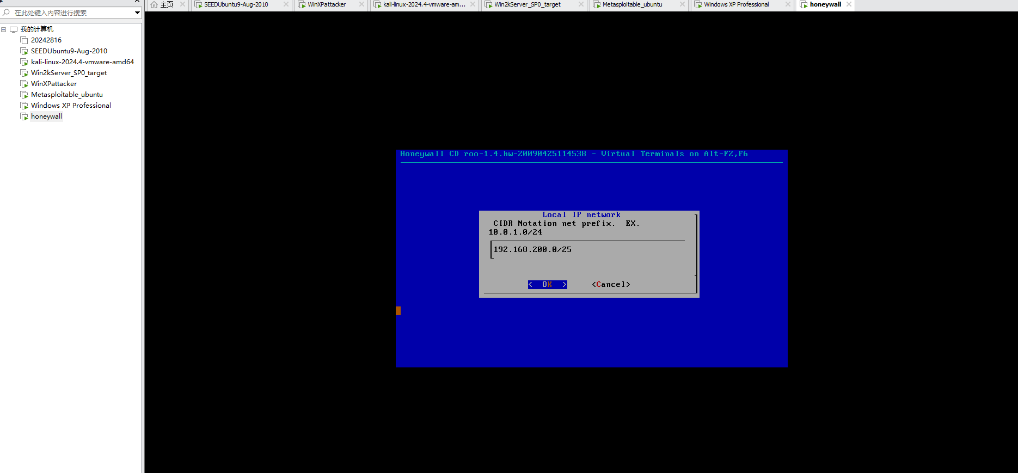Viewport: 1018px width, 473px height.
Task: Click the VM icon on the WinXPattacker tab
Action: (302, 4)
